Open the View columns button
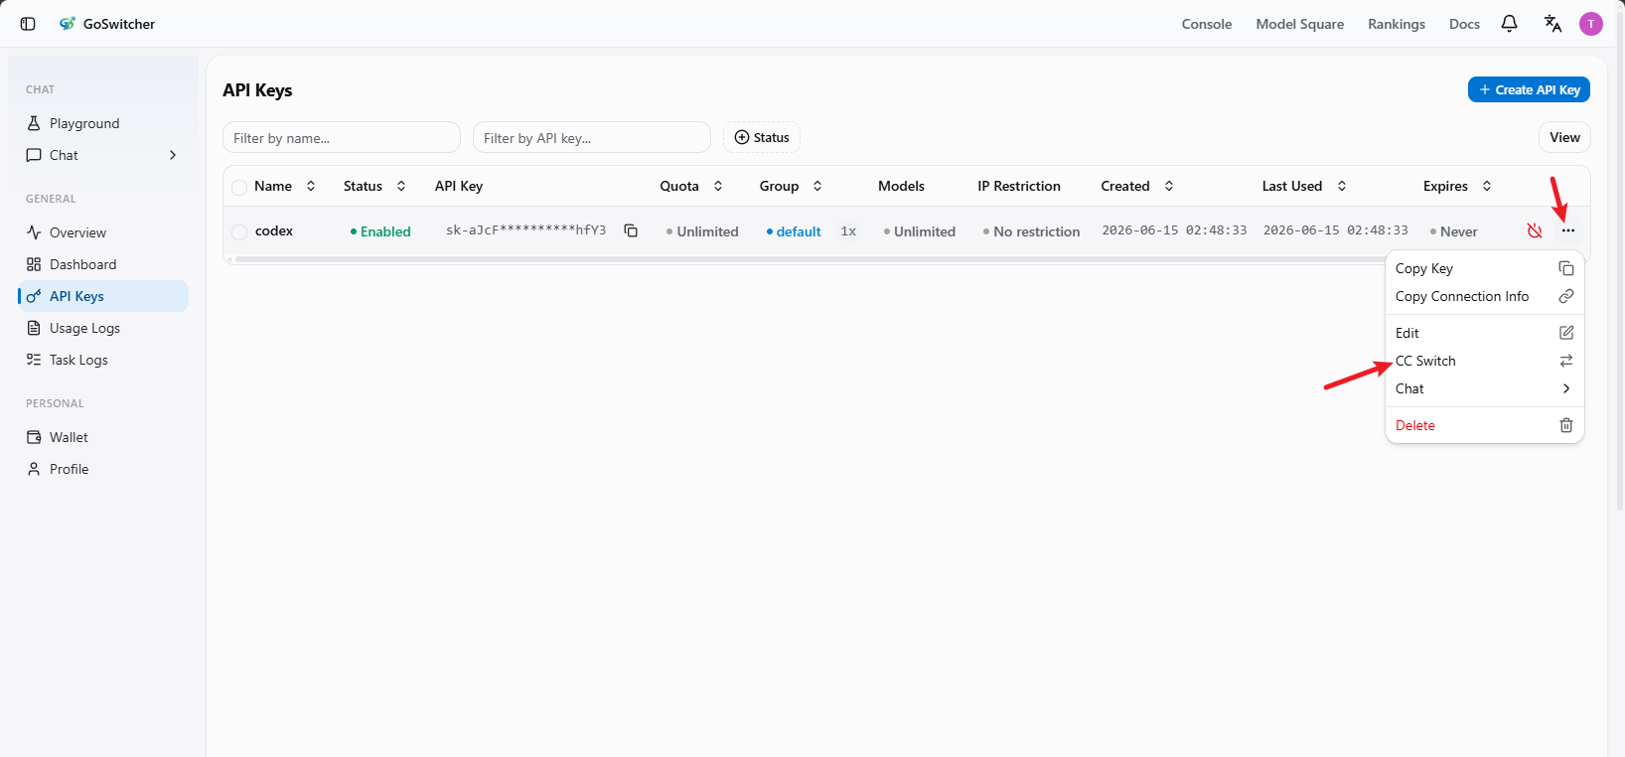 (1564, 137)
